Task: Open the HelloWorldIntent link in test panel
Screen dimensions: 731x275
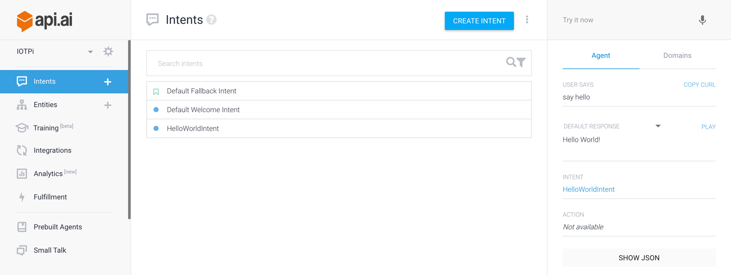Action: tap(588, 189)
